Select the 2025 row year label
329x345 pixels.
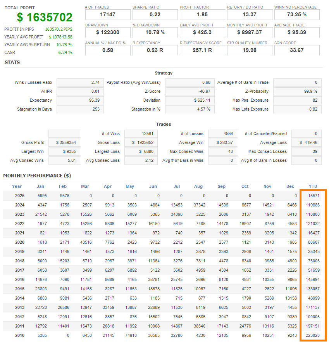tap(20, 196)
